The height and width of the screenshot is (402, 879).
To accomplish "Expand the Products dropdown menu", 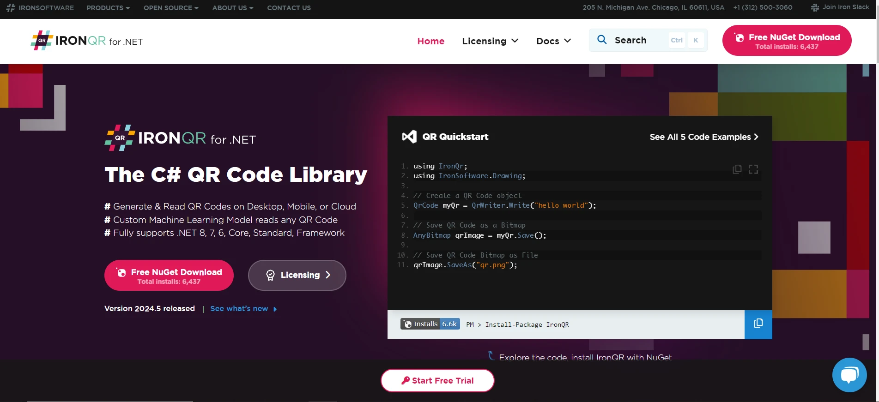I will point(108,8).
